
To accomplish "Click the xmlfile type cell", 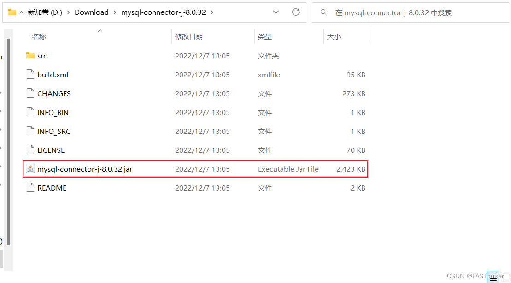I will coord(269,75).
